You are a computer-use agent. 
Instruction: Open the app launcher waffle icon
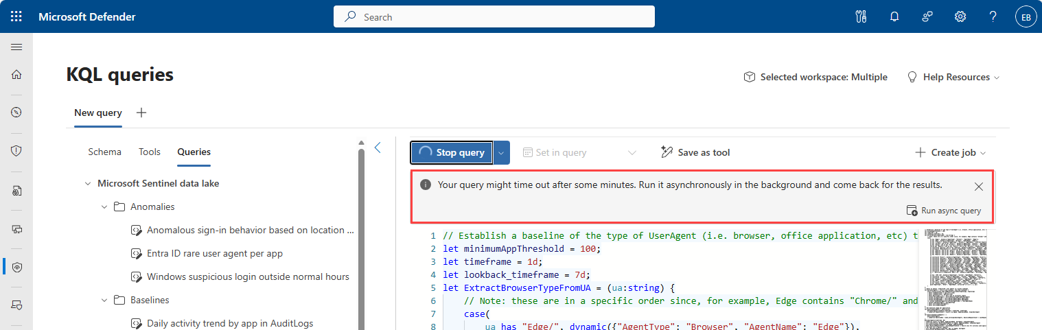click(x=16, y=16)
